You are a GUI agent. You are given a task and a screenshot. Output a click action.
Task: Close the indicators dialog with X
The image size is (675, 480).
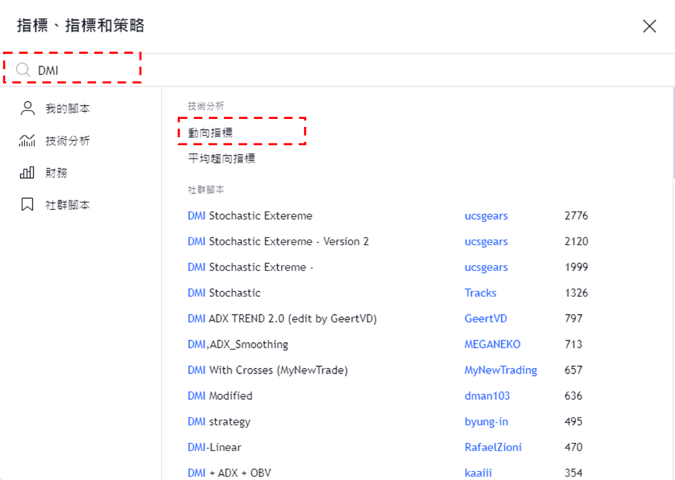point(649,27)
